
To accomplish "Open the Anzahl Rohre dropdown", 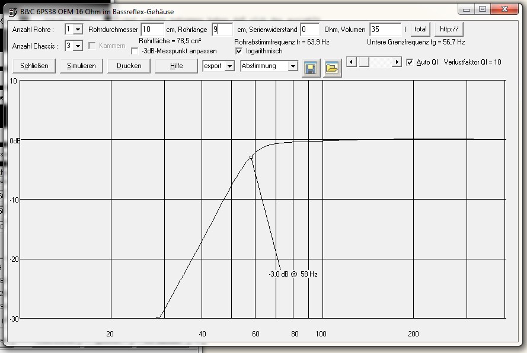I will point(78,29).
